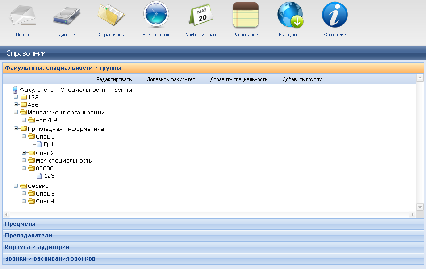Open the Учебный план calendar icon
Screen dimensions: 426x269
[x=201, y=15]
